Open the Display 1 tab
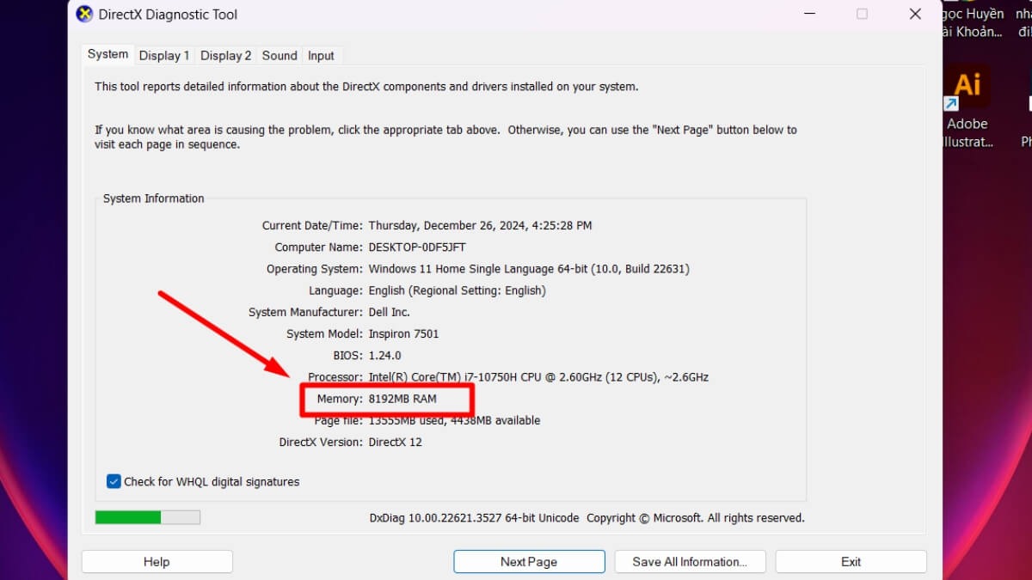Image resolution: width=1032 pixels, height=580 pixels. (164, 55)
